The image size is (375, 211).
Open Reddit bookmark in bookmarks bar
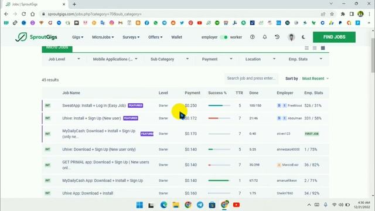(173, 23)
